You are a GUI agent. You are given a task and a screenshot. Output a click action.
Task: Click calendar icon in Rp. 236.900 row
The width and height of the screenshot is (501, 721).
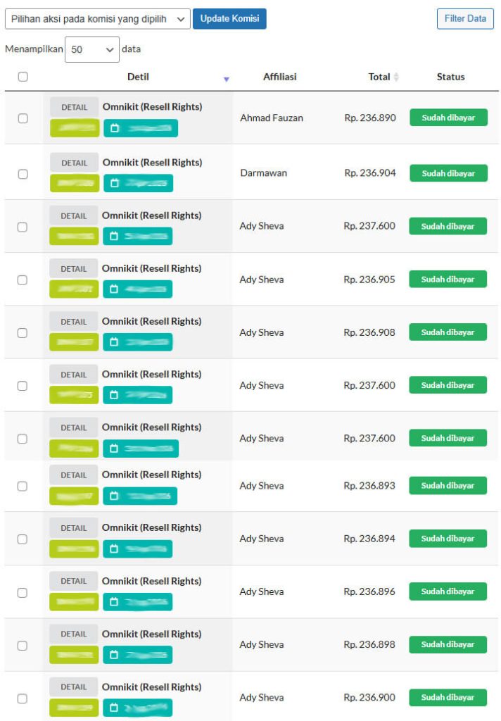pos(114,708)
